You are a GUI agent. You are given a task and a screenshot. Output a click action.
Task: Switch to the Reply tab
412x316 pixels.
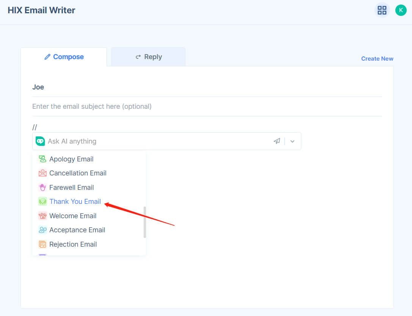pyautogui.click(x=149, y=57)
